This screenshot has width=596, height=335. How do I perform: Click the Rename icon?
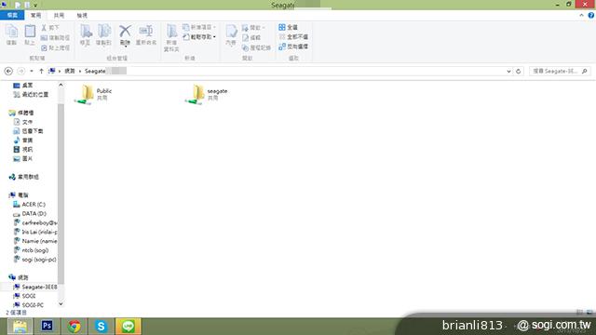pyautogui.click(x=146, y=31)
